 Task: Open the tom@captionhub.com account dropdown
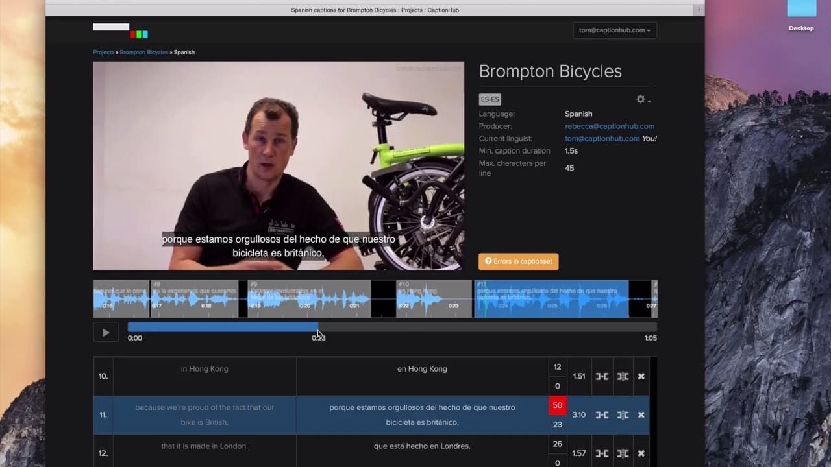tap(615, 30)
